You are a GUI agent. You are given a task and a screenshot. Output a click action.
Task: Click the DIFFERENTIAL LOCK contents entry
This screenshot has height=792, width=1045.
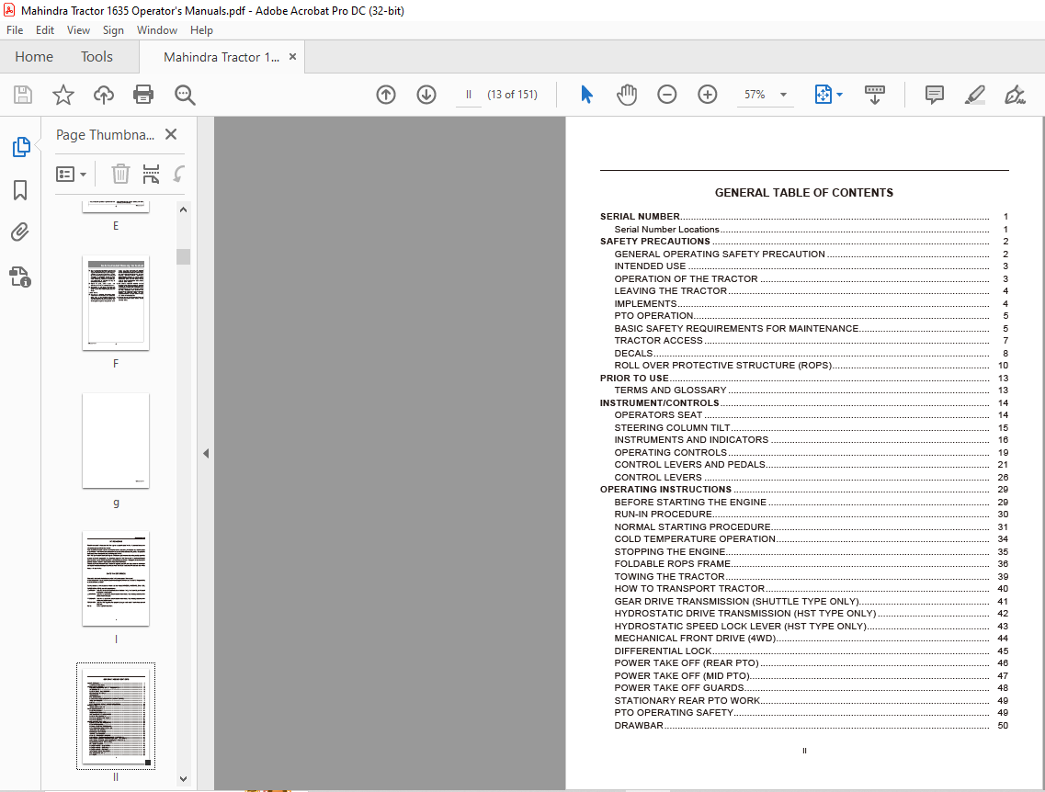pos(811,651)
